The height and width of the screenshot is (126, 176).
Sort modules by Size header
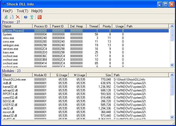coord(99,75)
